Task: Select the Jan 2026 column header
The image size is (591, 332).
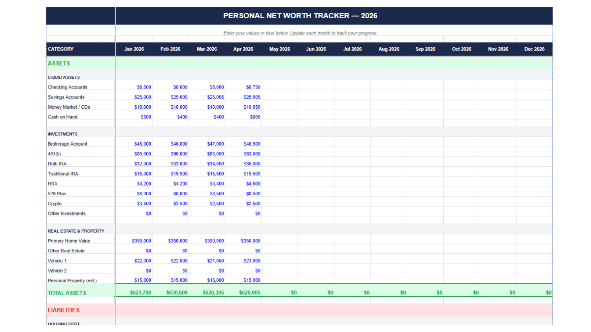Action: [x=134, y=49]
